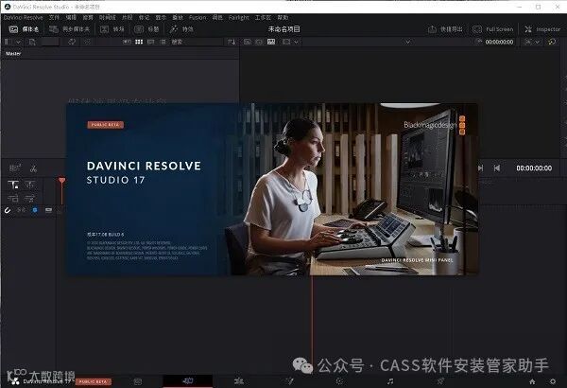The height and width of the screenshot is (388, 567).
Task: Switch to the Deliver rocket page
Action: pos(440,381)
